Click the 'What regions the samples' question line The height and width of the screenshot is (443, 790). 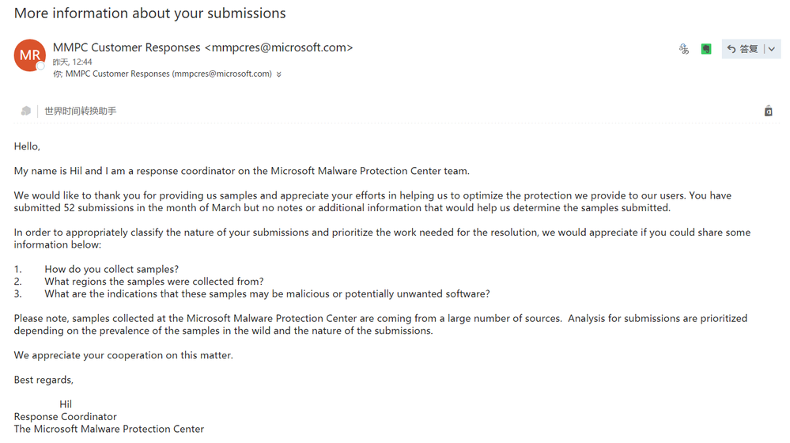click(x=153, y=281)
